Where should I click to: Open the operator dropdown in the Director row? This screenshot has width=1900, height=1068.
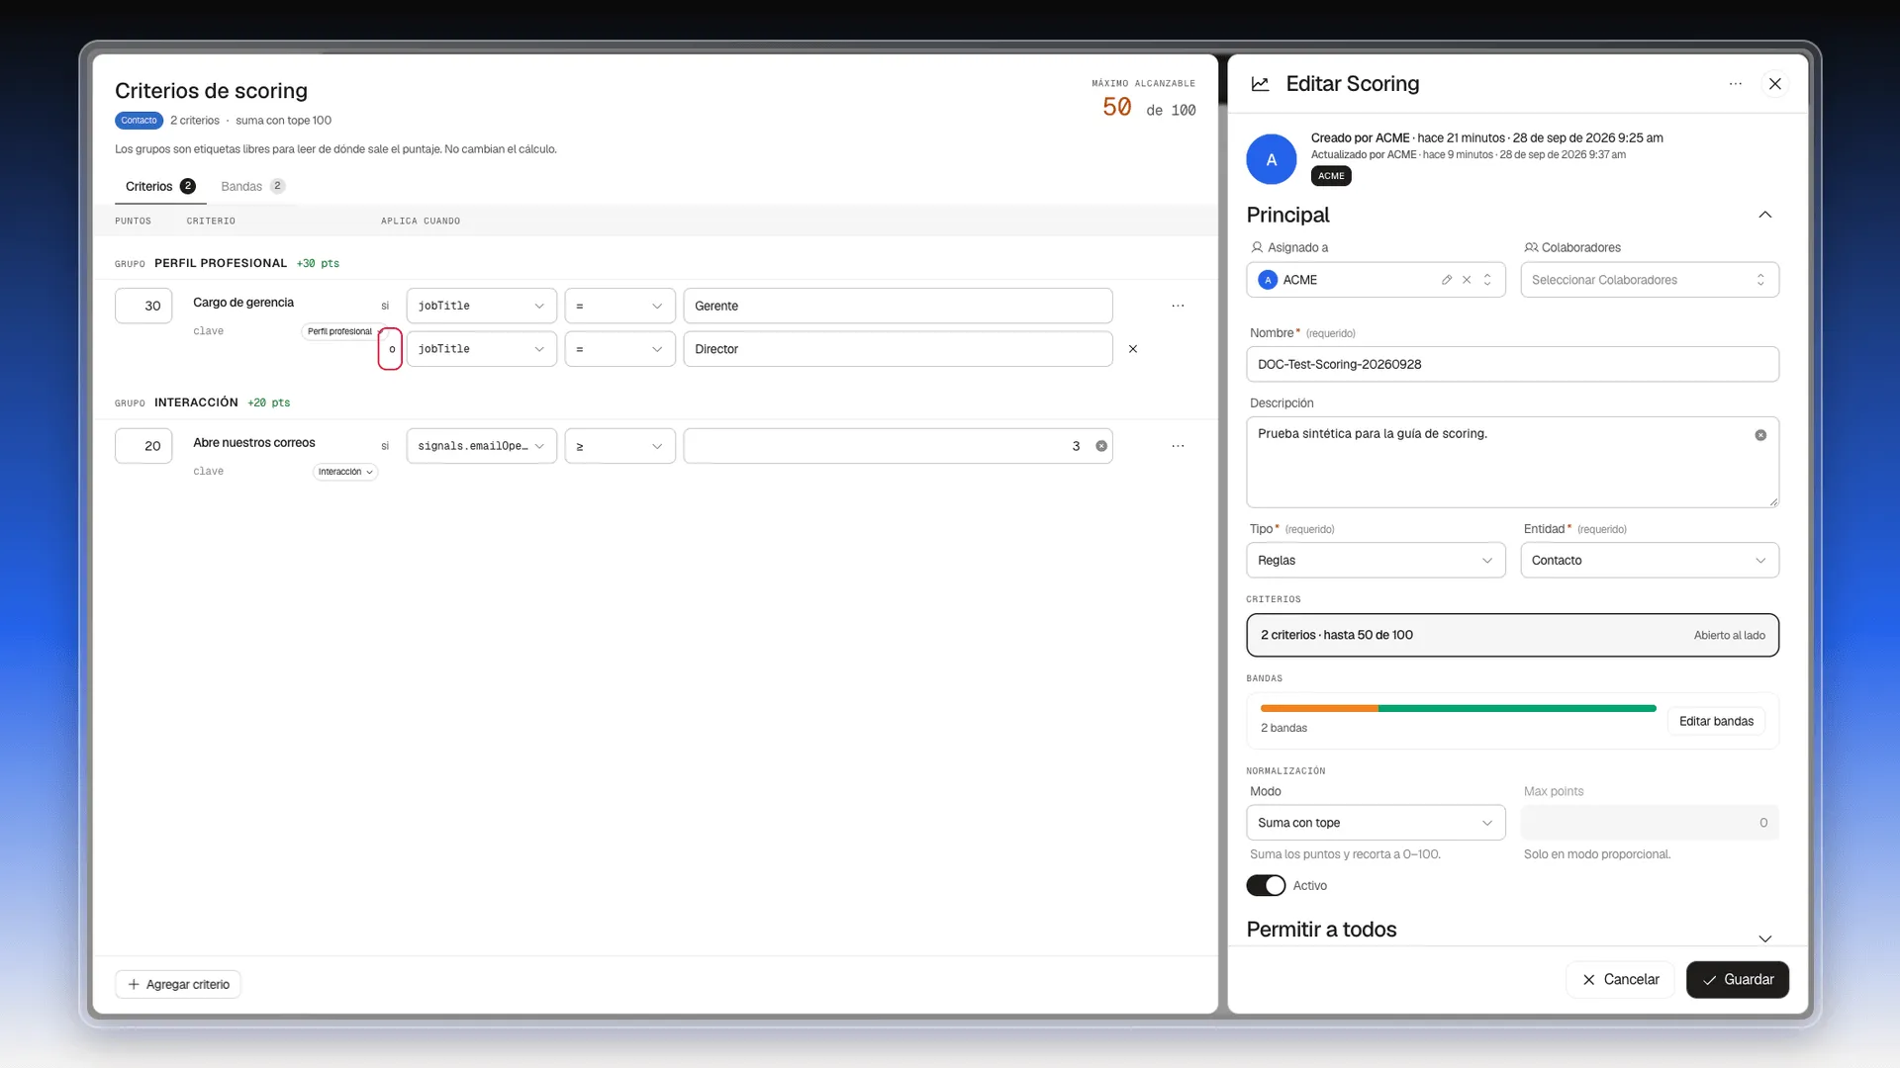tap(619, 349)
